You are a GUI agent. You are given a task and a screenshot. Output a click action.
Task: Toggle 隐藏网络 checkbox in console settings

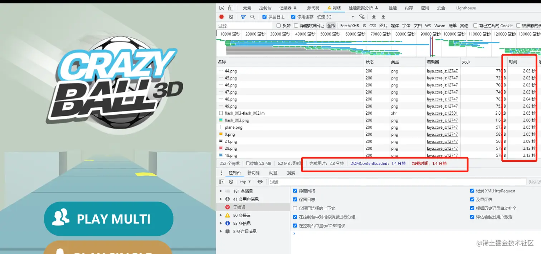pyautogui.click(x=295, y=191)
